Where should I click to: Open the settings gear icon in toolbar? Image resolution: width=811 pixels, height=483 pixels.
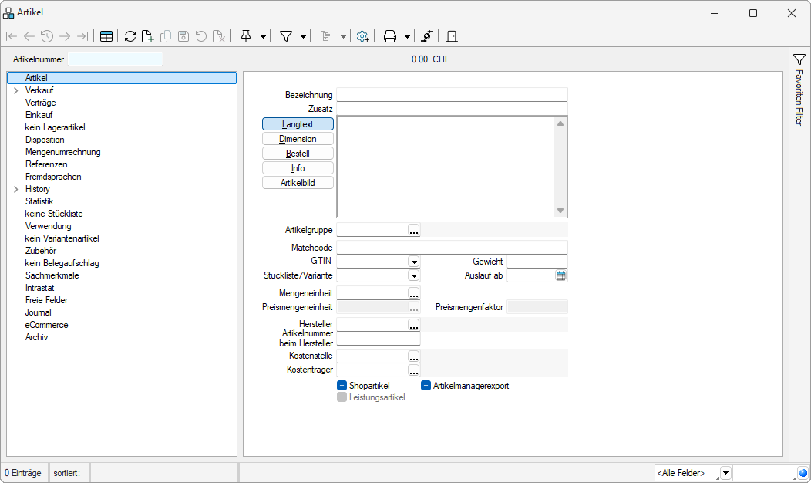[x=362, y=36]
